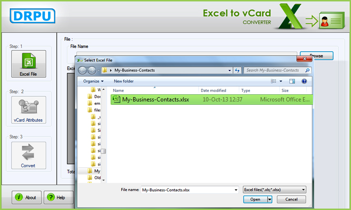Viewport: 351px width, 210px height.
Task: Click the blue help icon in dialog
Action: click(304, 81)
